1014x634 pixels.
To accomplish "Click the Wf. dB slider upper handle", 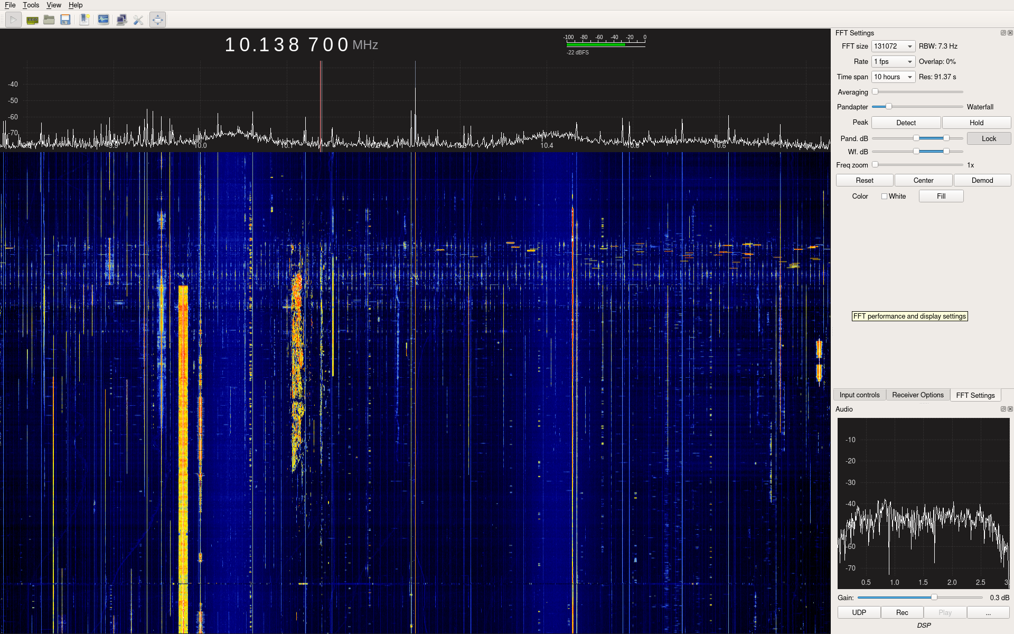I will point(946,151).
